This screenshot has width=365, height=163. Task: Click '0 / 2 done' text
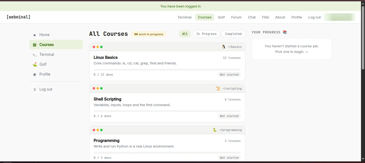pos(102,158)
